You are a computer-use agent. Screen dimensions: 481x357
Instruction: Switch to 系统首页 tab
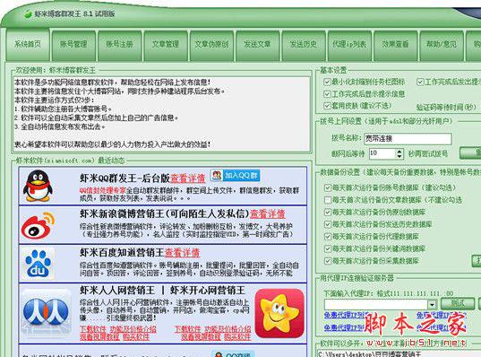pyautogui.click(x=28, y=44)
